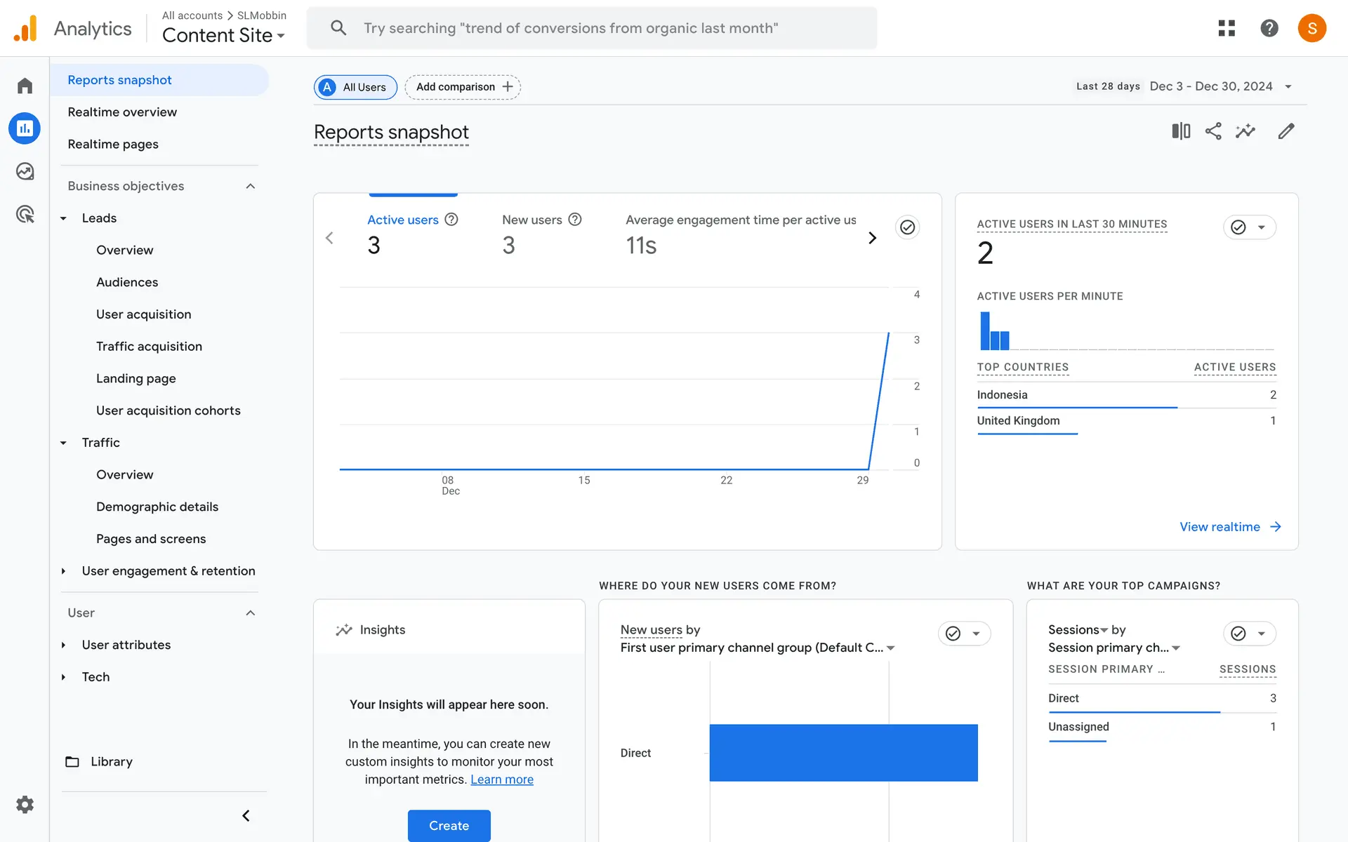Open the Content Site property dropdown
The height and width of the screenshot is (842, 1348).
point(223,35)
